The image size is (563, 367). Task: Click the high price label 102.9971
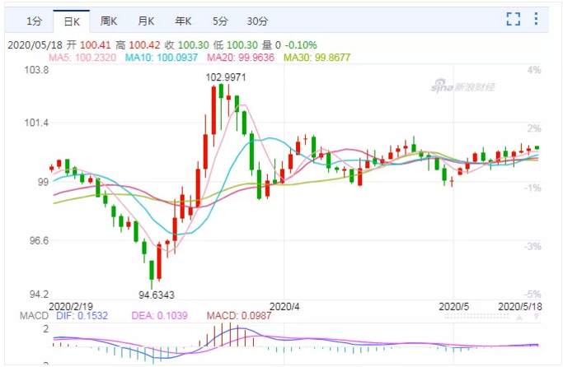click(x=226, y=77)
